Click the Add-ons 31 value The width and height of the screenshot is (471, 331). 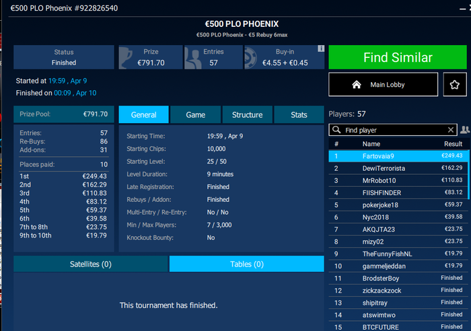pyautogui.click(x=104, y=150)
